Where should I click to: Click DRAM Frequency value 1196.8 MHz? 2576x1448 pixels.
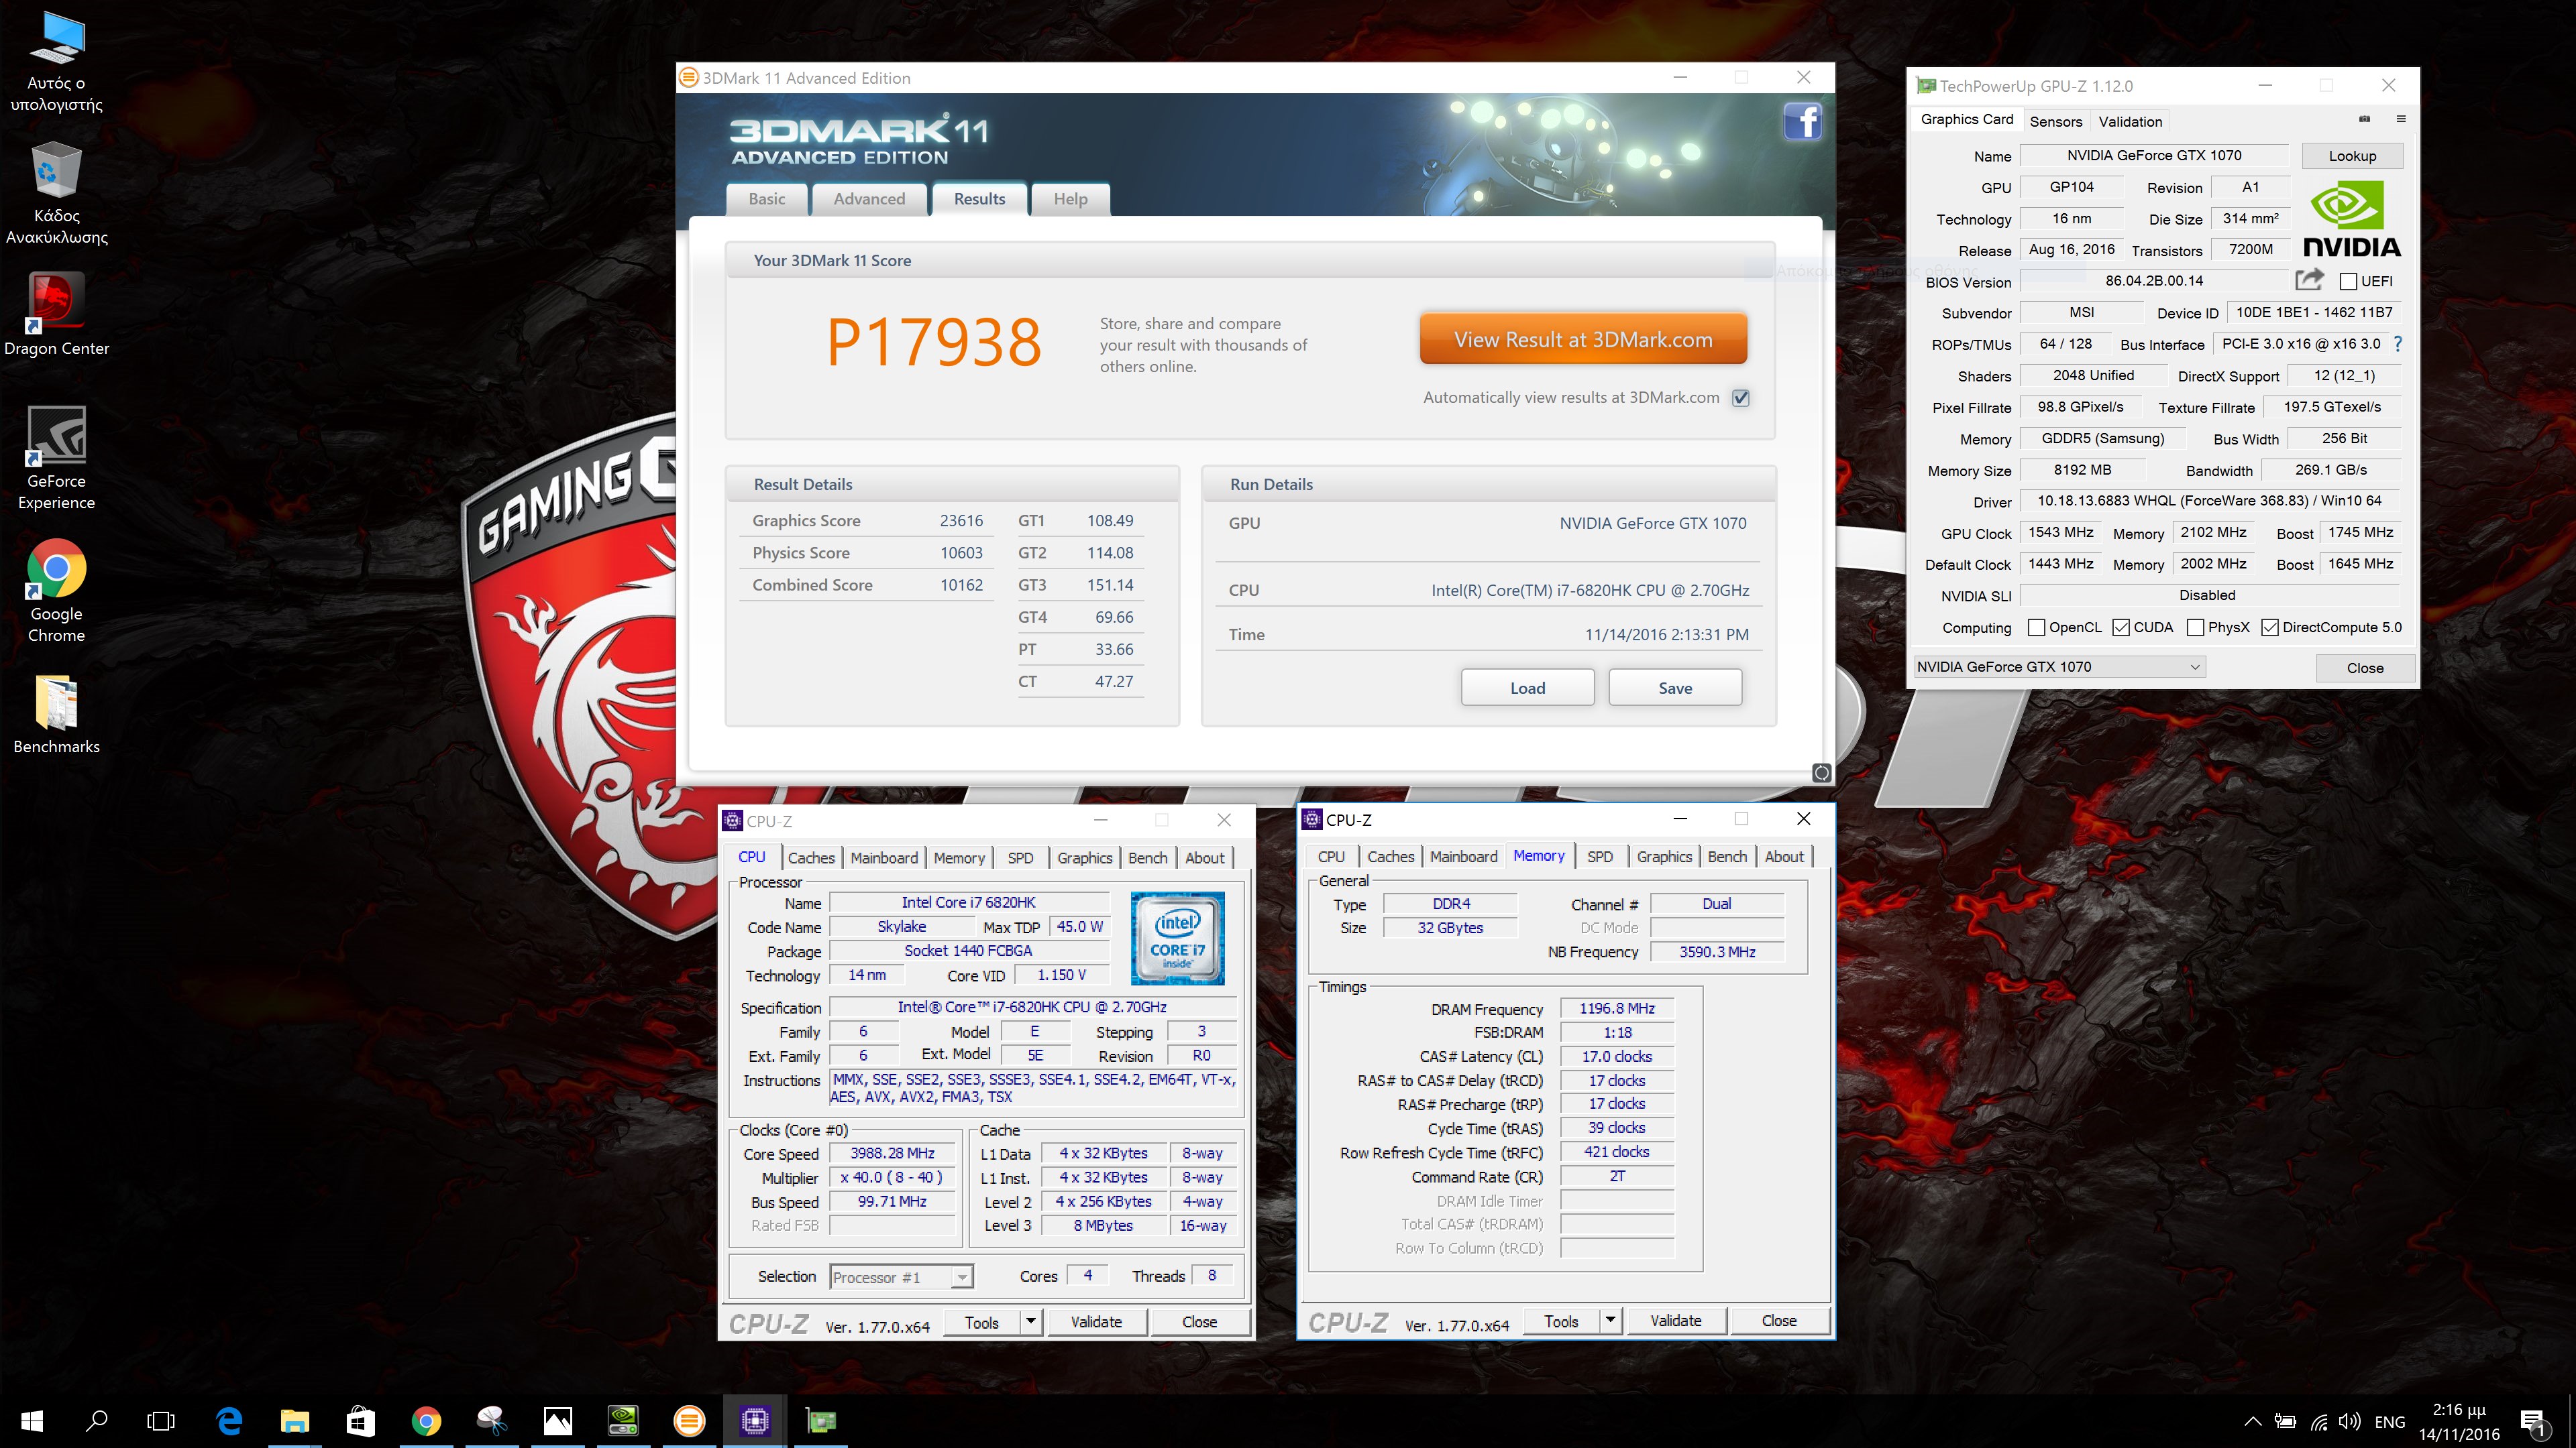coord(1617,1008)
